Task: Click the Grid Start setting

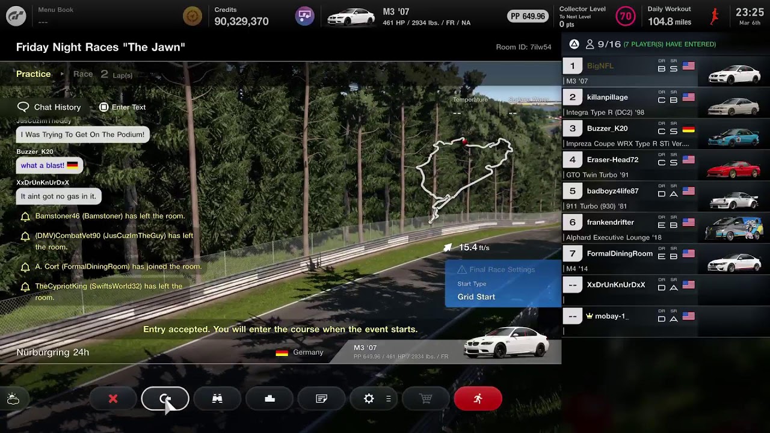Action: (x=476, y=296)
